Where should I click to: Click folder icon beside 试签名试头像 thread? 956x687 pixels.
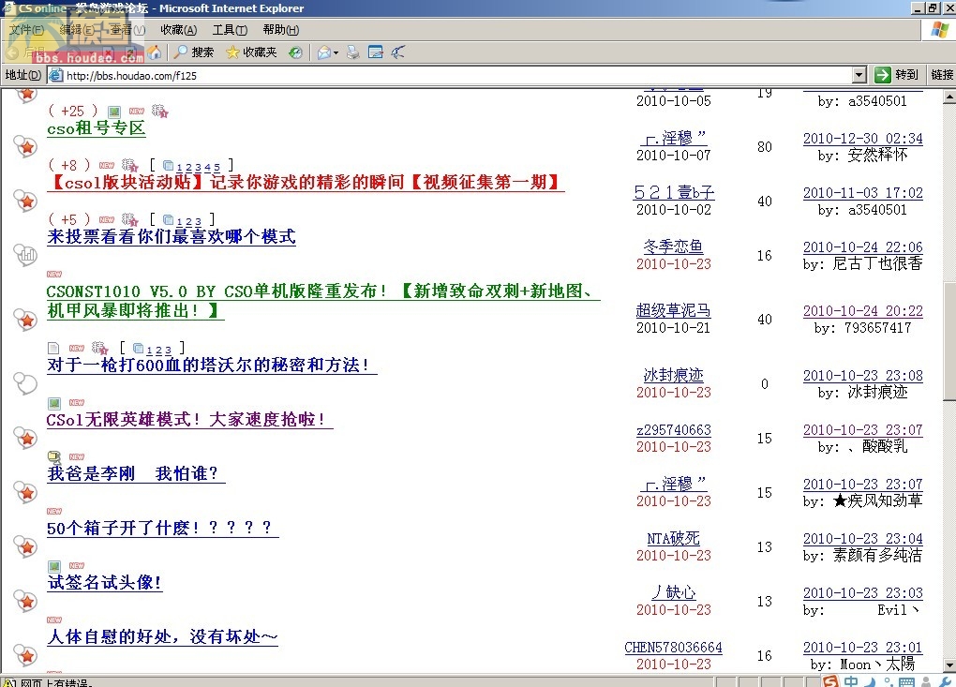click(25, 601)
